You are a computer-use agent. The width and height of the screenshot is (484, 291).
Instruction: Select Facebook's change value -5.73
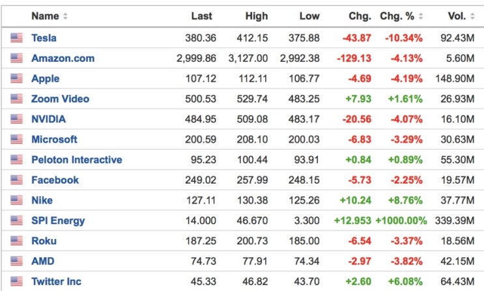click(360, 180)
